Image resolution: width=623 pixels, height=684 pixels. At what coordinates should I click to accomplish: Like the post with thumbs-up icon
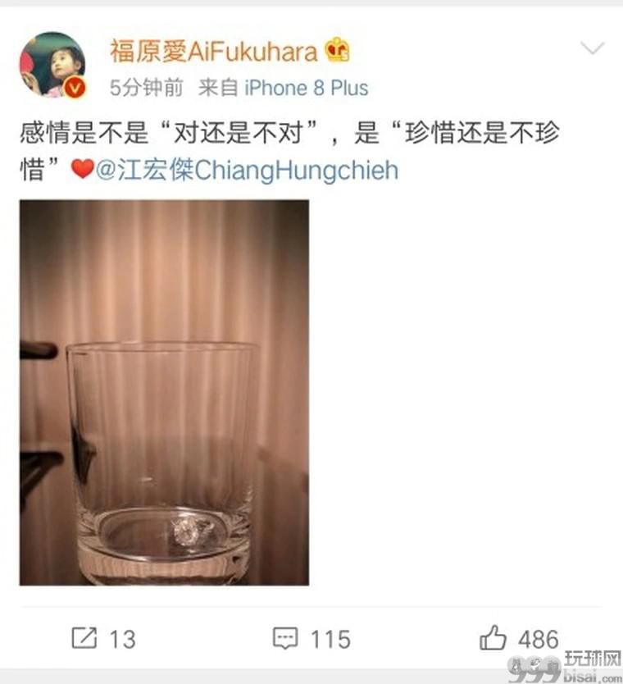click(493, 638)
